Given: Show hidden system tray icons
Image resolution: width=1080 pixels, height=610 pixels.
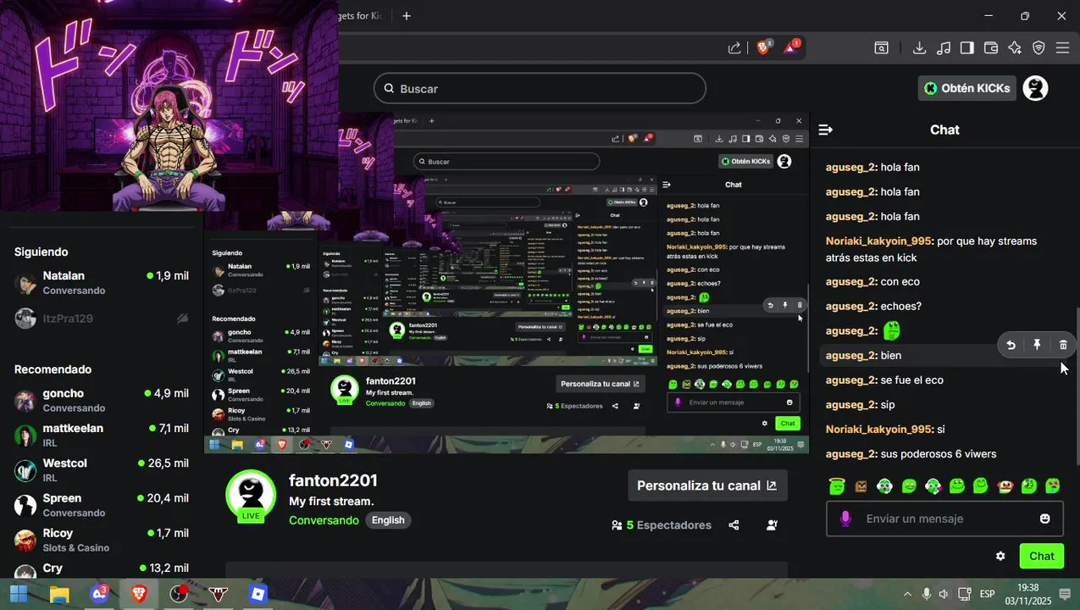Looking at the screenshot, I should coord(907,594).
